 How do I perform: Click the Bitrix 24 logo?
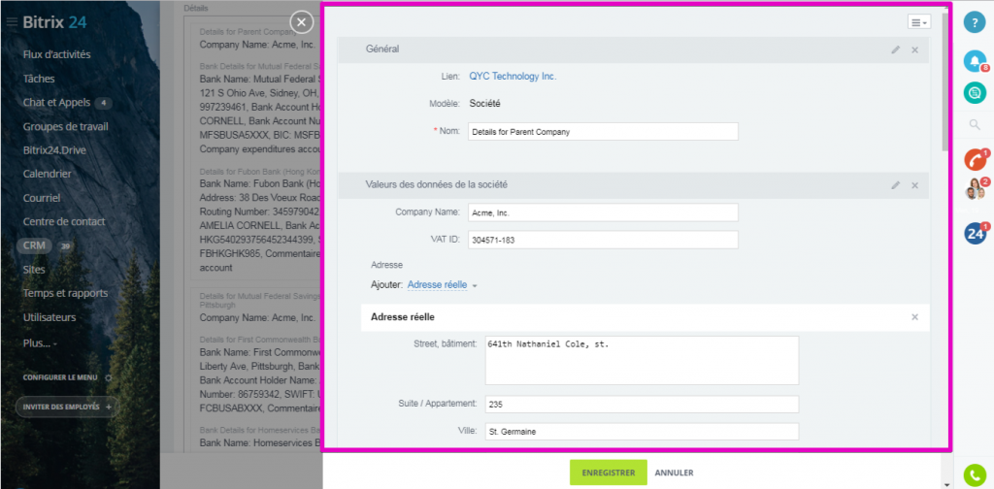(54, 23)
